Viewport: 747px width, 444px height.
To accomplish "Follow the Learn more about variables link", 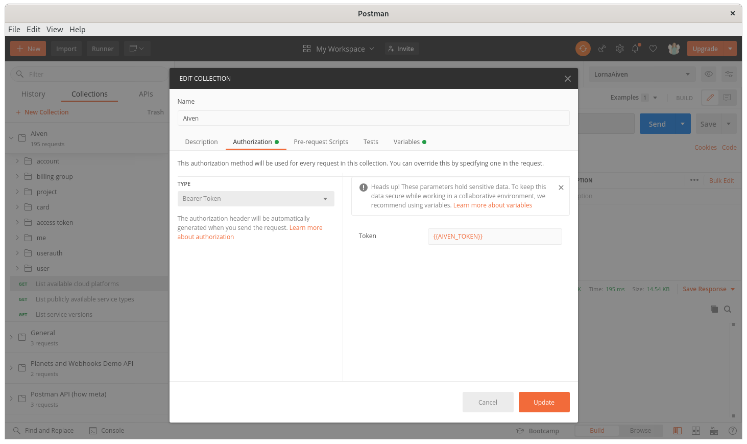I will 492,205.
